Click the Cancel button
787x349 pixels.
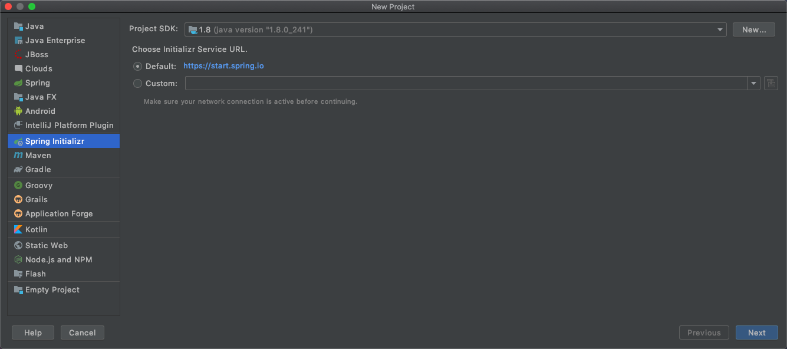[83, 332]
